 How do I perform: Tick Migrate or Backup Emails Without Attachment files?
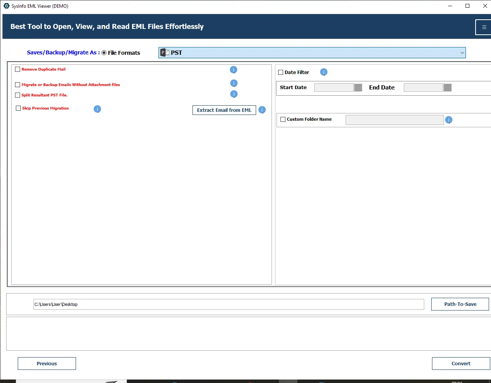point(17,85)
